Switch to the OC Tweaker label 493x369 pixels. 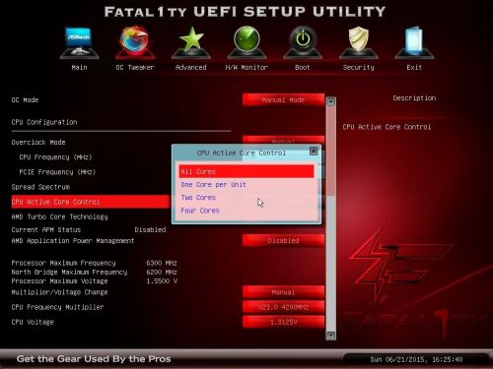[135, 67]
